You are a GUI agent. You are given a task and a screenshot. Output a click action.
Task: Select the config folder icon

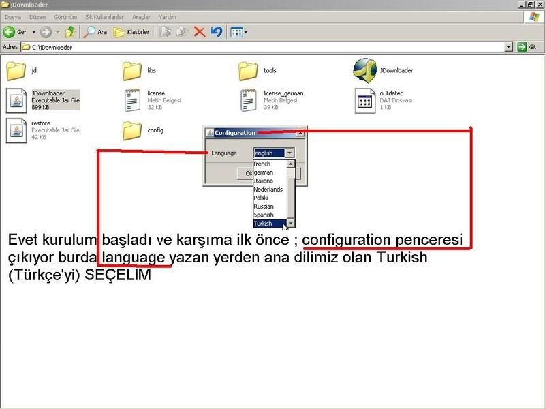click(132, 131)
